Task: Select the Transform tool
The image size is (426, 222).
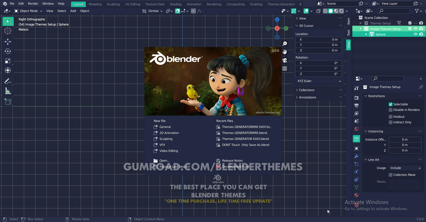Action: coord(8,70)
